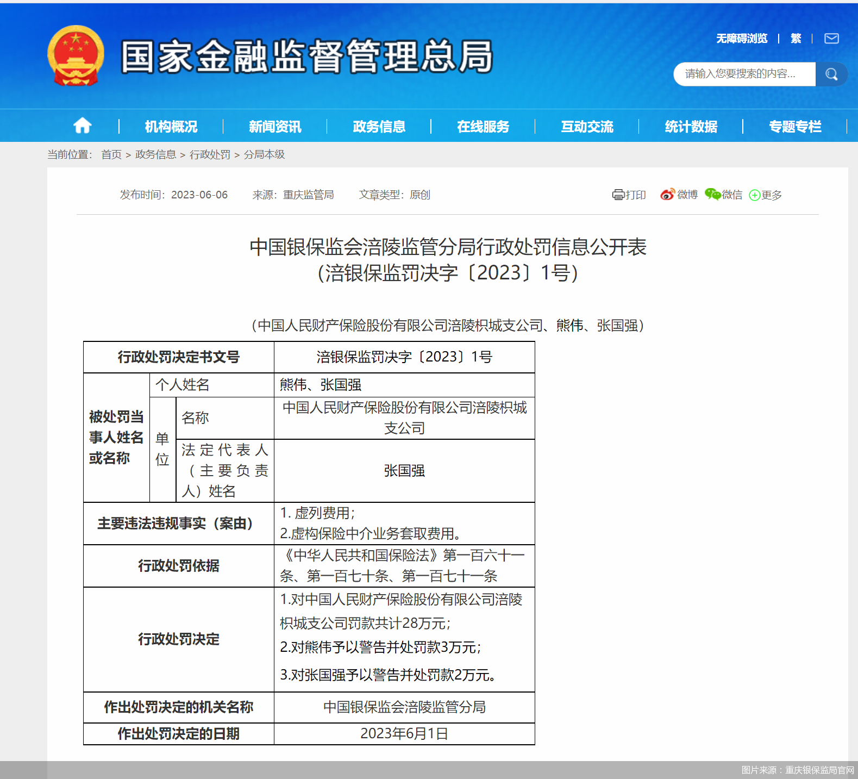
Task: Go to 行政处罚 in breadcrumb
Action: pyautogui.click(x=210, y=154)
